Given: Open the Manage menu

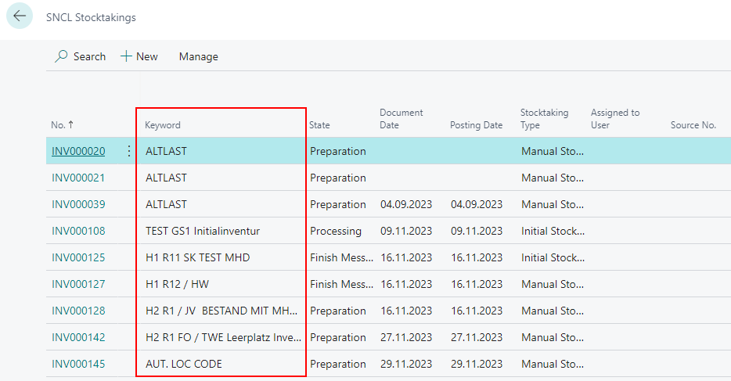Looking at the screenshot, I should click(198, 56).
